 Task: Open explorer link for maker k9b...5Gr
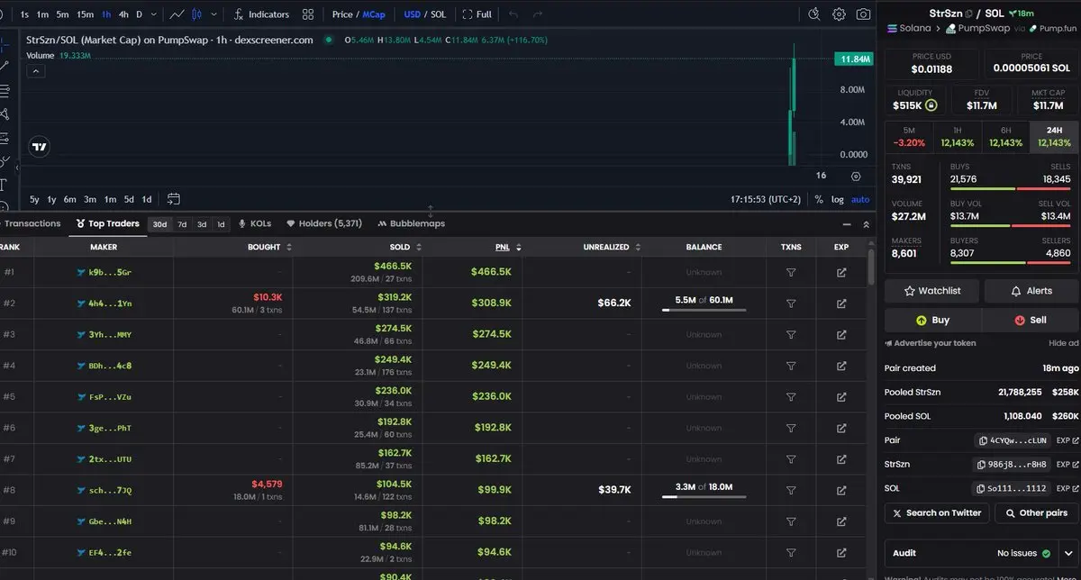pyautogui.click(x=841, y=272)
